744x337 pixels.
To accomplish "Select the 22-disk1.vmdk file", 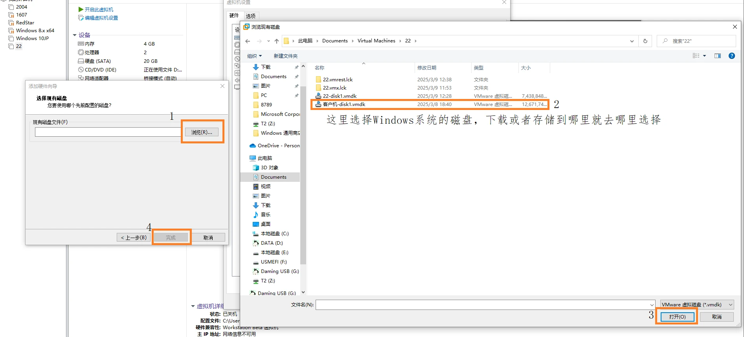I will (x=340, y=96).
